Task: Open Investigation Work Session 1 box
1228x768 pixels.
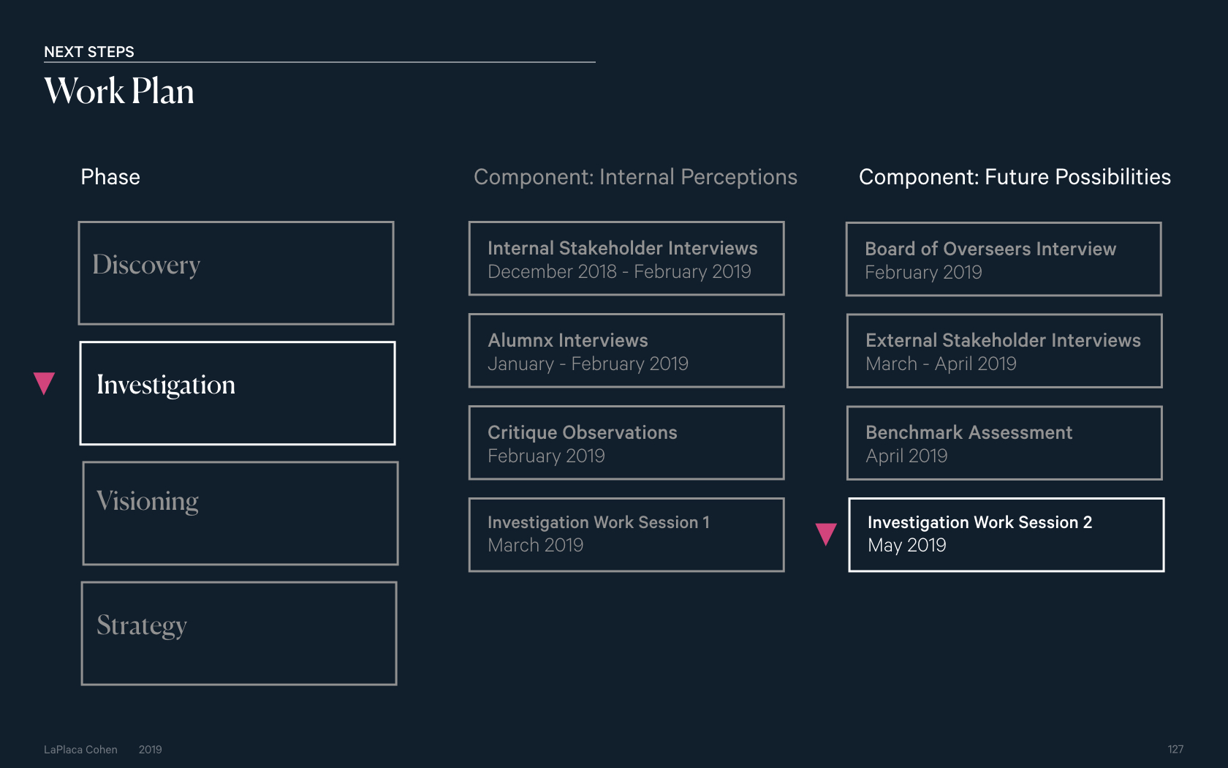Action: 626,535
